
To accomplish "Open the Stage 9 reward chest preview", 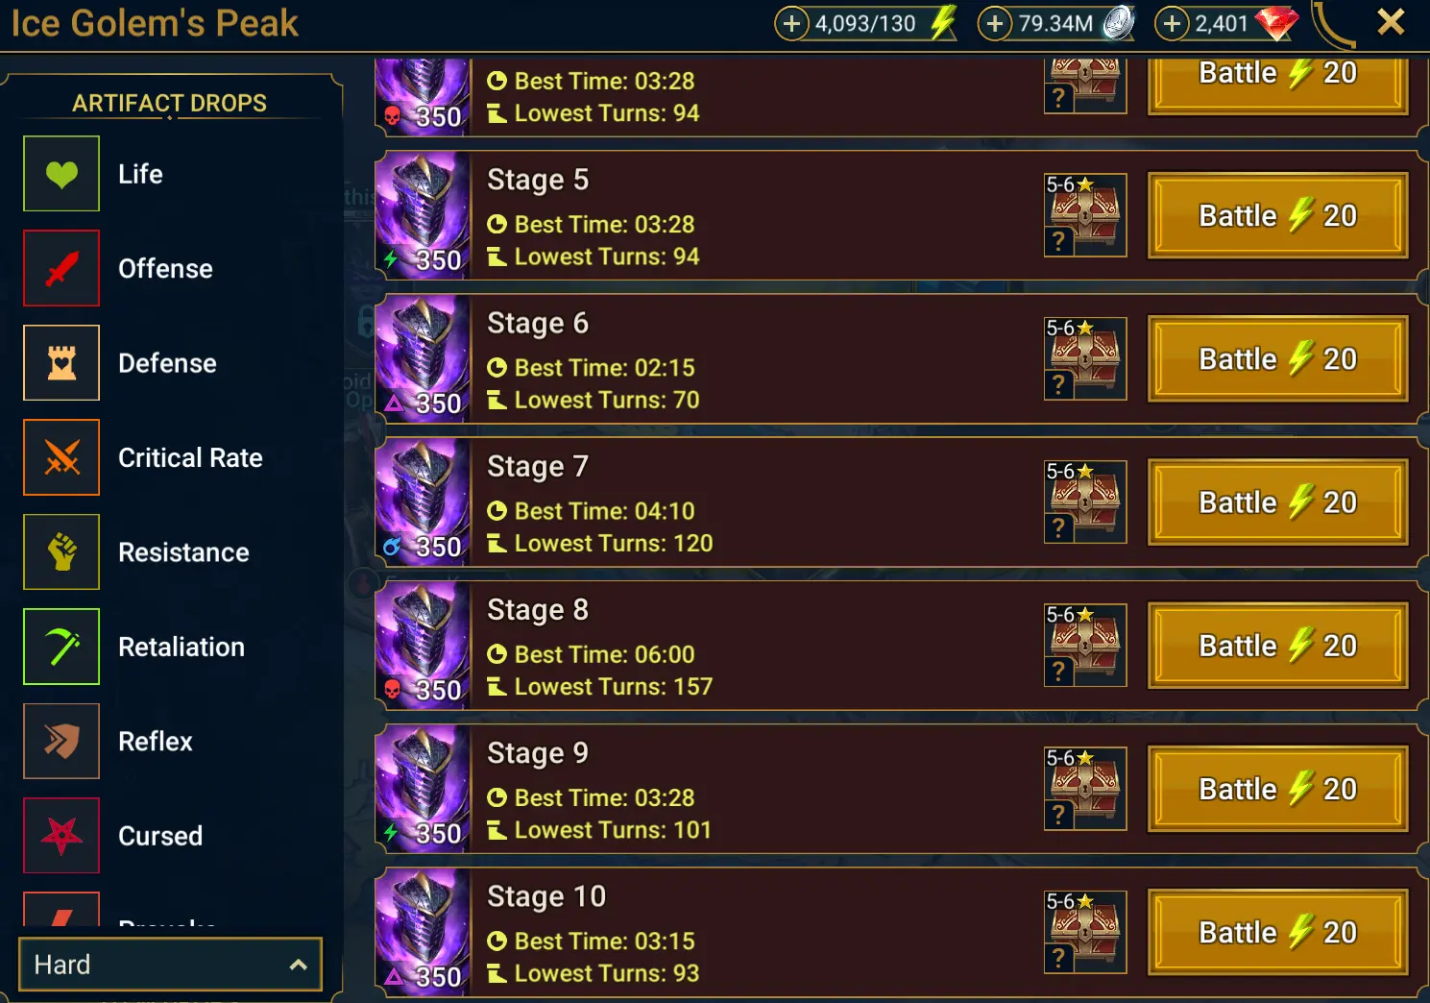I will [x=1085, y=789].
